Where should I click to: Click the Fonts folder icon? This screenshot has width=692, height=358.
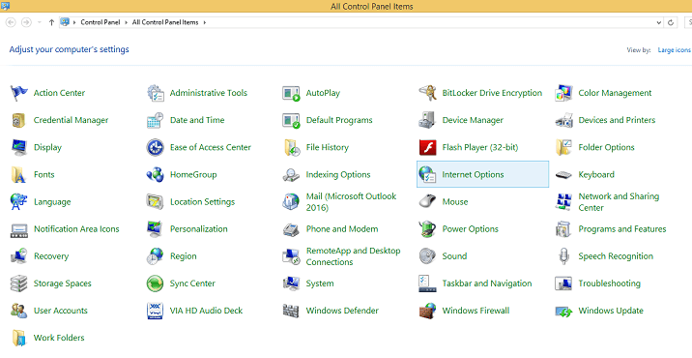click(19, 174)
